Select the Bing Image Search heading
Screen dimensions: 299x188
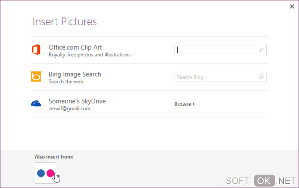(75, 74)
